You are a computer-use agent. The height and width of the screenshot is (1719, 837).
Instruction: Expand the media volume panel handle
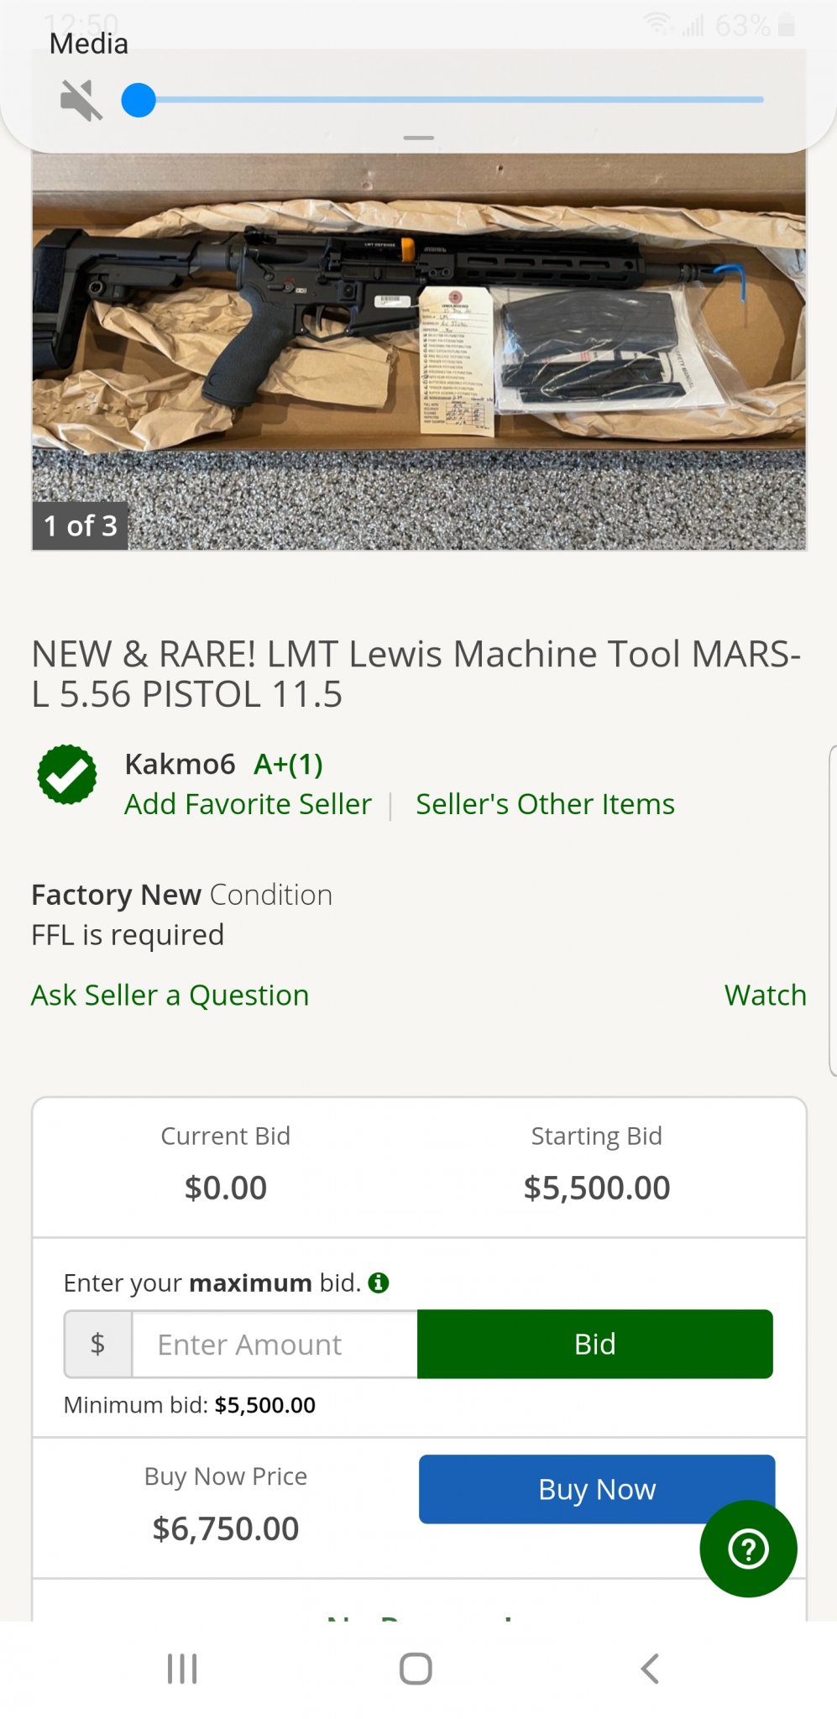click(x=418, y=138)
